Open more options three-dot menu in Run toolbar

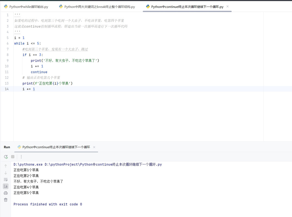click(x=21, y=157)
